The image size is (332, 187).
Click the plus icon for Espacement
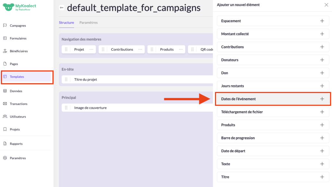(x=322, y=21)
